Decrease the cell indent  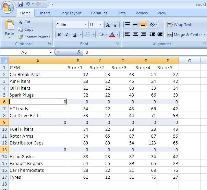152,35
